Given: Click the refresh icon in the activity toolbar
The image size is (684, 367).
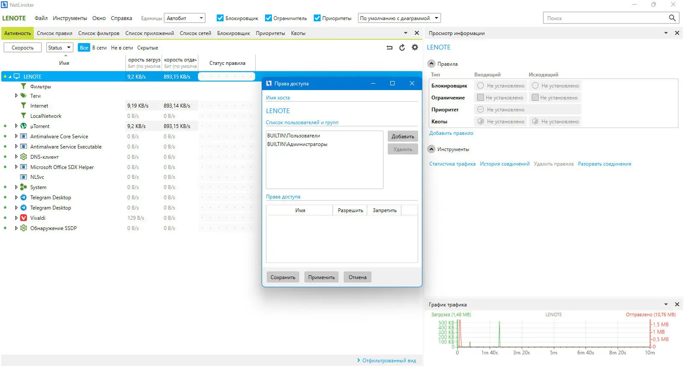Looking at the screenshot, I should 402,47.
